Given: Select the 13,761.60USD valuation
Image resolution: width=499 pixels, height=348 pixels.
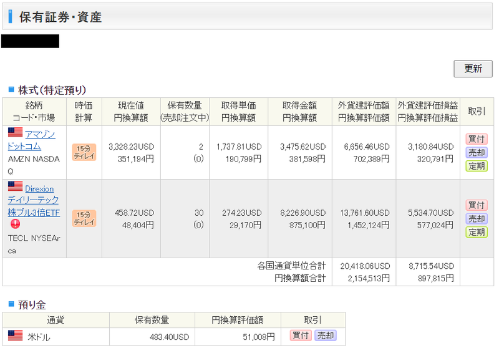Looking at the screenshot, I should (x=365, y=213).
